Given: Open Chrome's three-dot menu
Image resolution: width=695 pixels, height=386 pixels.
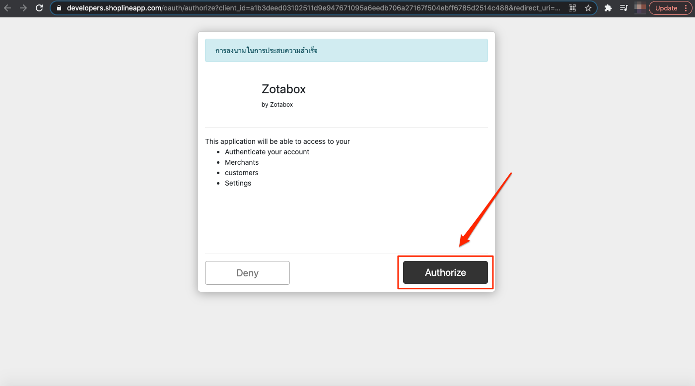Looking at the screenshot, I should coord(686,8).
